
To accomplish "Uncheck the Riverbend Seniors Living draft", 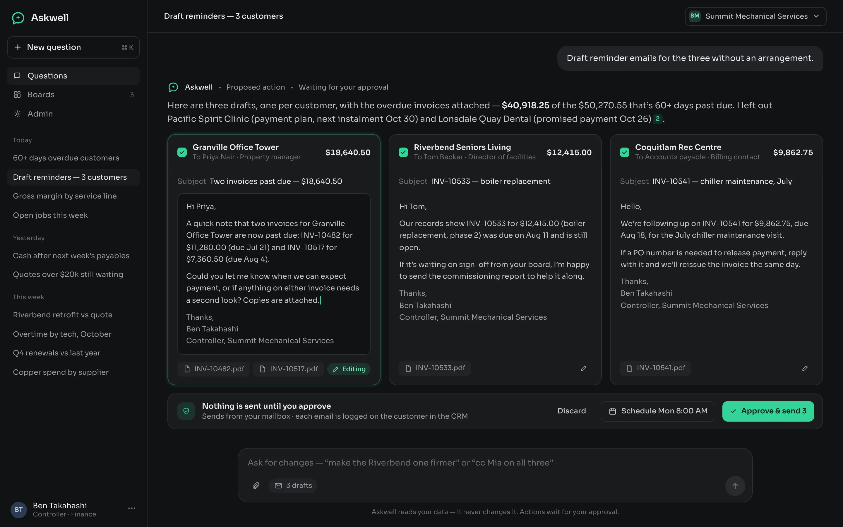I will [x=403, y=152].
